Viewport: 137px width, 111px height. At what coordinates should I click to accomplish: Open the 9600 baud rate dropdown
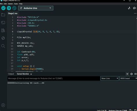click(128, 78)
